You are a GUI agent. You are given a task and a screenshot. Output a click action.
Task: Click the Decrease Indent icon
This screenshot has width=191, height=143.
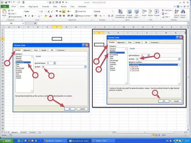(x=69, y=16)
